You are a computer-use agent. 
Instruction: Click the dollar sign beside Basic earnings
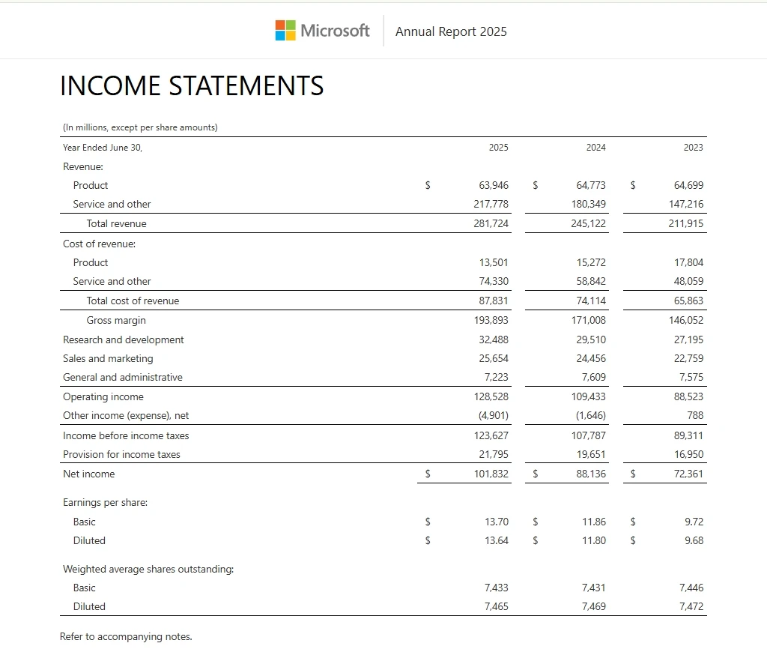tap(428, 522)
